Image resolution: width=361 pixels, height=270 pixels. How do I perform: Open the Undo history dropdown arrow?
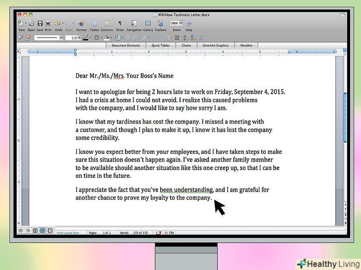[x=62, y=23]
